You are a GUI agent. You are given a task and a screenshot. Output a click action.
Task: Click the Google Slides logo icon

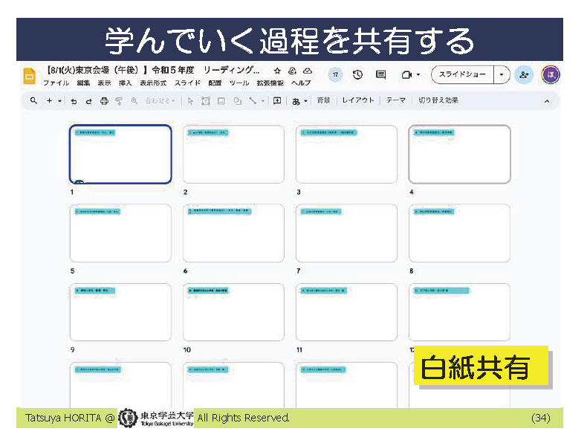[x=30, y=76]
